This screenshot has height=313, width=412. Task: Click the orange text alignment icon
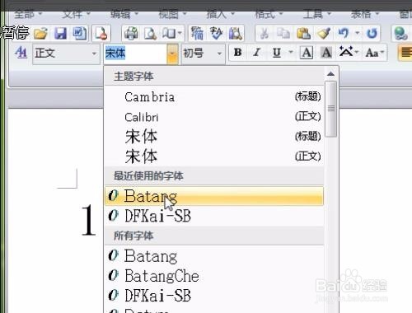(406, 53)
